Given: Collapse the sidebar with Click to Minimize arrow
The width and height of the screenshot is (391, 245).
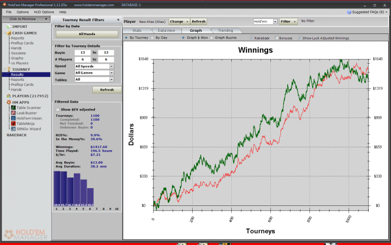Looking at the screenshot, I should (x=46, y=18).
